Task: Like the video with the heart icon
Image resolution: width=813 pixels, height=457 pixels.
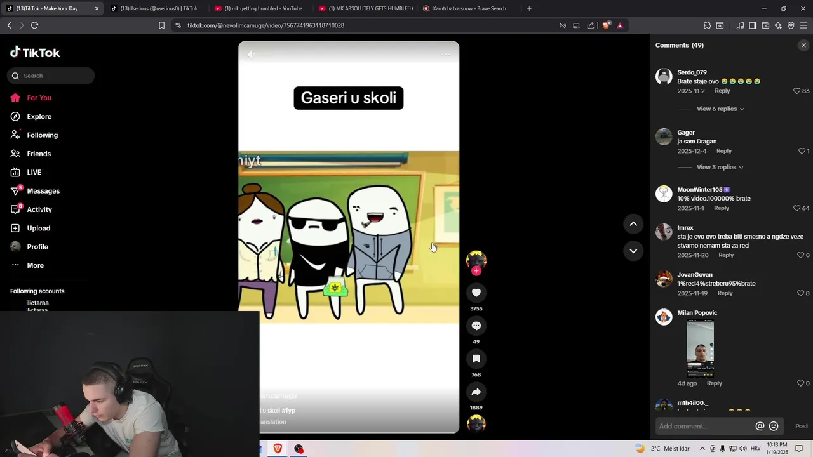Action: (476, 293)
